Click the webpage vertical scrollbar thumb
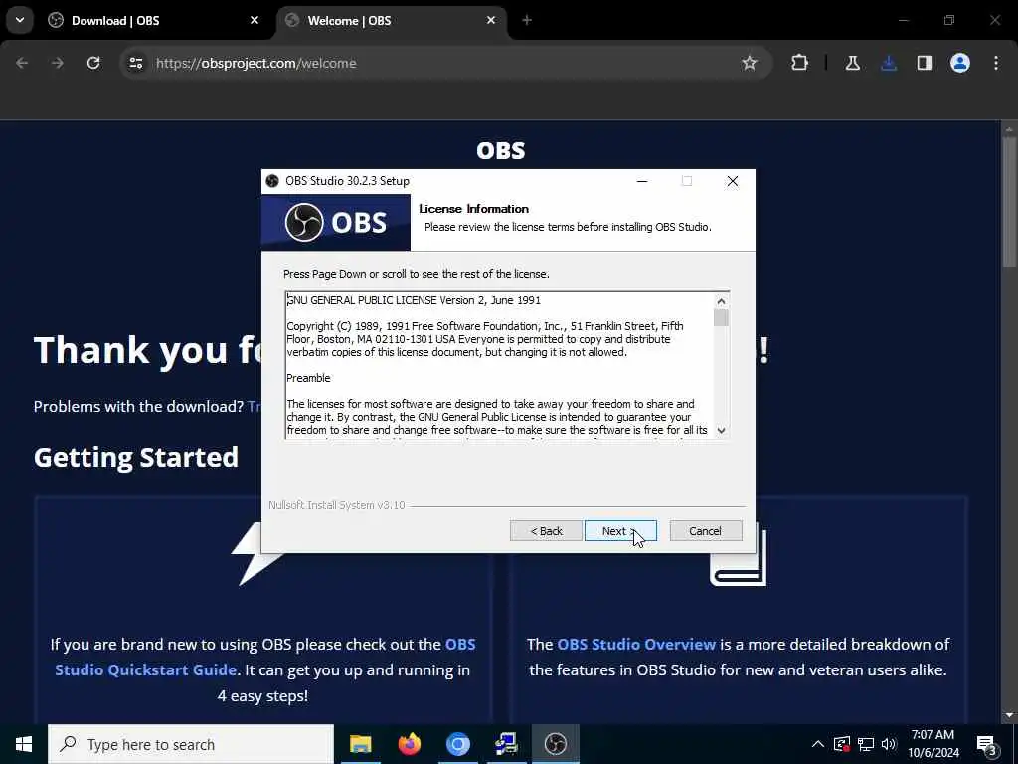The height and width of the screenshot is (764, 1018). point(1009,201)
